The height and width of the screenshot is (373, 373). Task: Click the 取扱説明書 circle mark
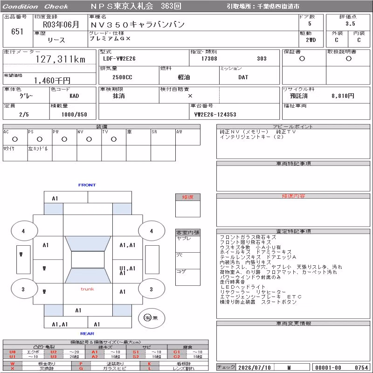coord(349,59)
